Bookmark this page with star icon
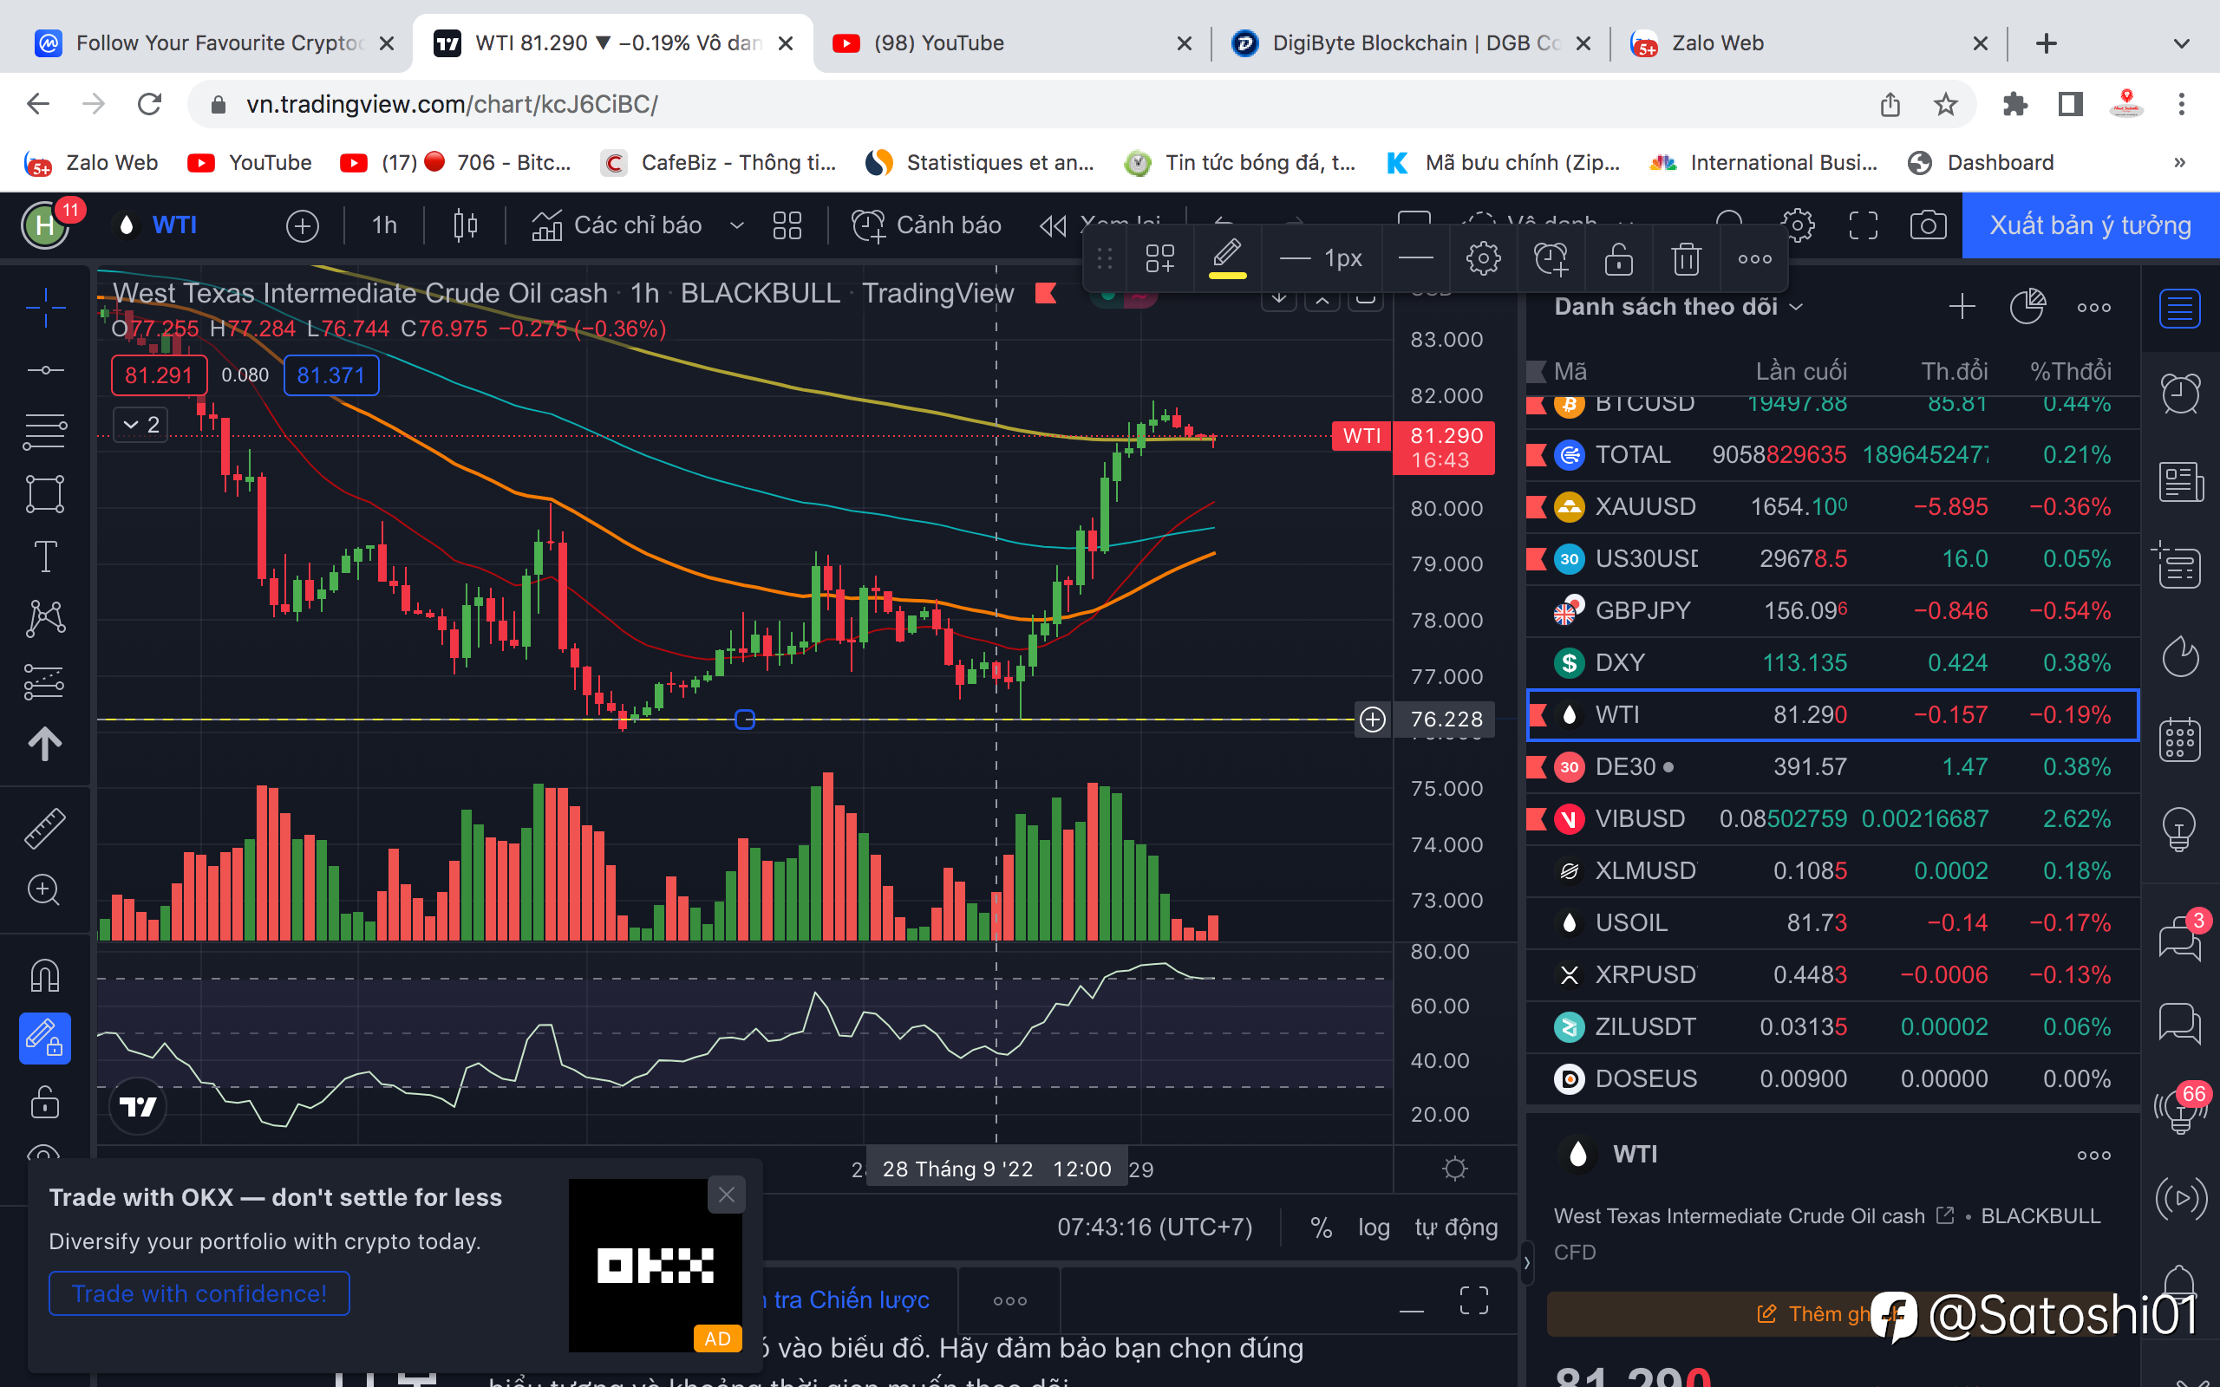This screenshot has height=1387, width=2220. click(x=1945, y=105)
